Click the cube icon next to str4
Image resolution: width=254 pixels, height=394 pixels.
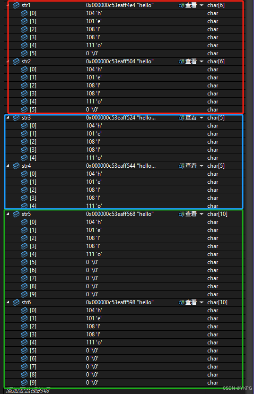click(x=16, y=166)
